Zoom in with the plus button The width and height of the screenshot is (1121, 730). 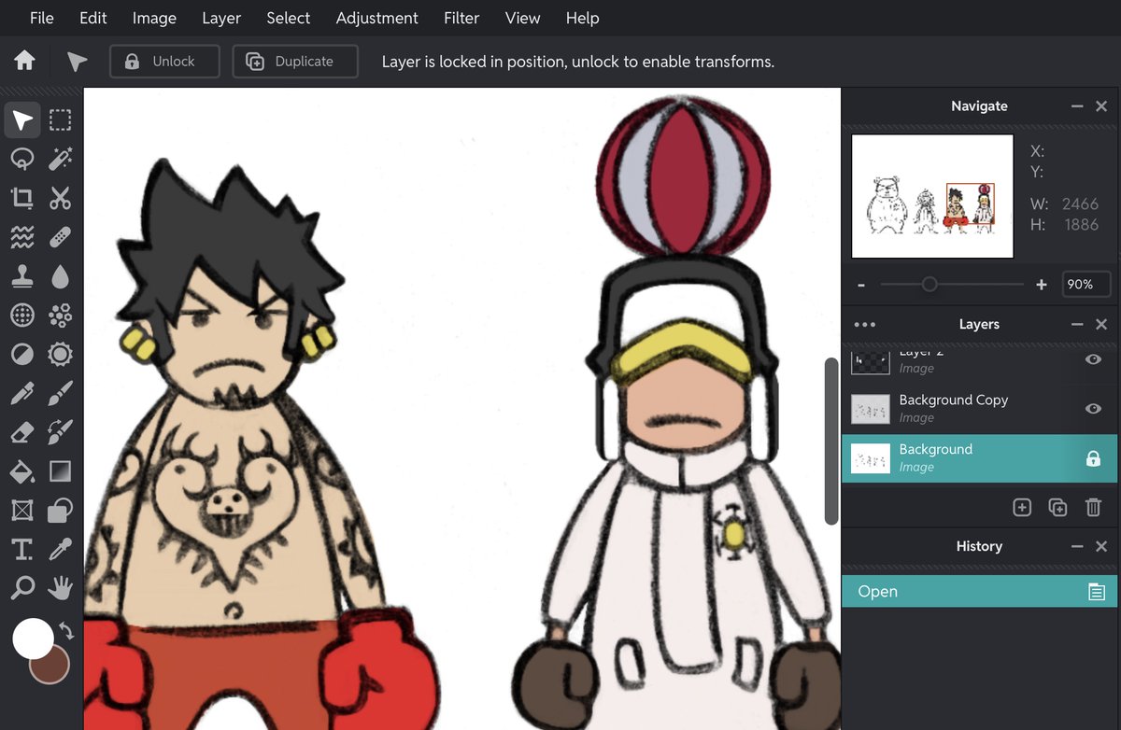click(x=1043, y=285)
